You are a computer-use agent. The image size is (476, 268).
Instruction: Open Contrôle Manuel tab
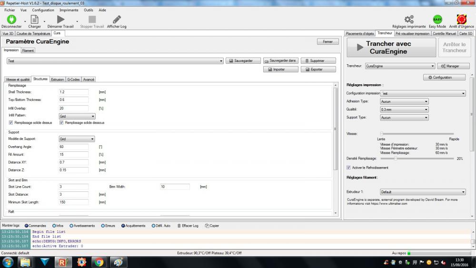(x=445, y=33)
